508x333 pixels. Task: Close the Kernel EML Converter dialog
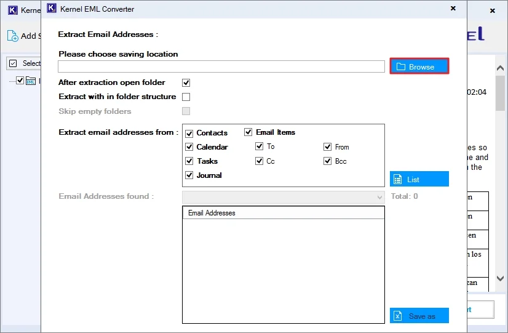point(453,9)
